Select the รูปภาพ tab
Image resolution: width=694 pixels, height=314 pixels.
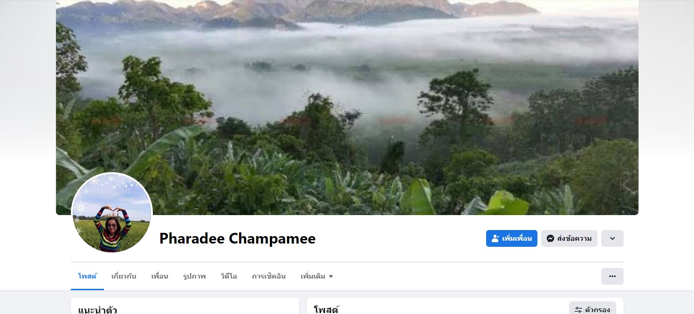pos(194,276)
